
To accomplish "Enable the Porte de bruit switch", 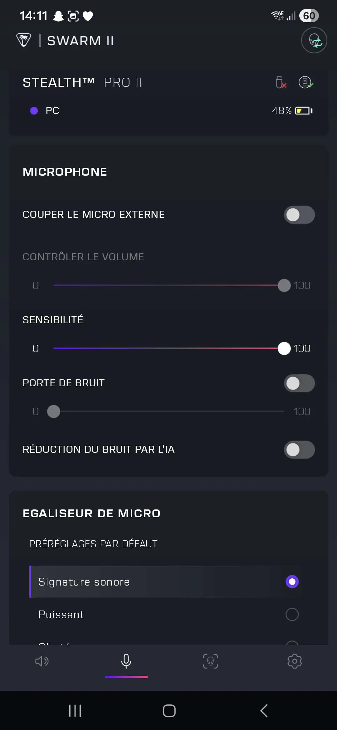I will point(299,383).
